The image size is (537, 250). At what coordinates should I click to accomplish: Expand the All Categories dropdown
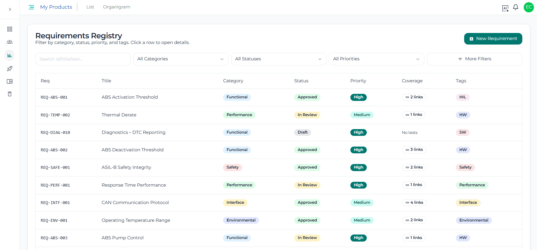181,59
